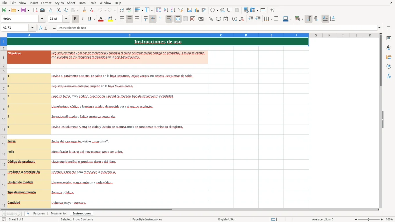Screen dimensions: 395x222
Task: Open font color dropdown arrow
Action: pyautogui.click(x=105, y=19)
